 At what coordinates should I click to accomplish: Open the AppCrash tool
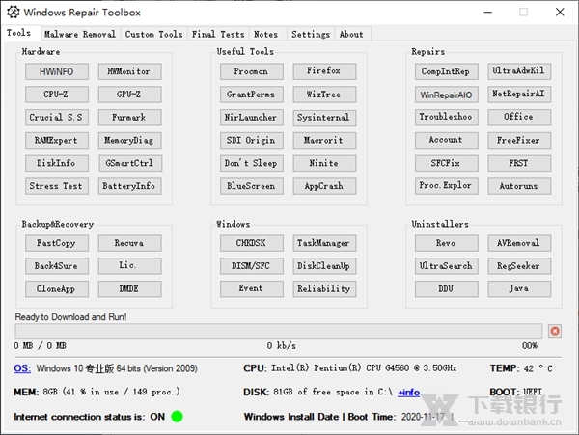[x=324, y=186]
